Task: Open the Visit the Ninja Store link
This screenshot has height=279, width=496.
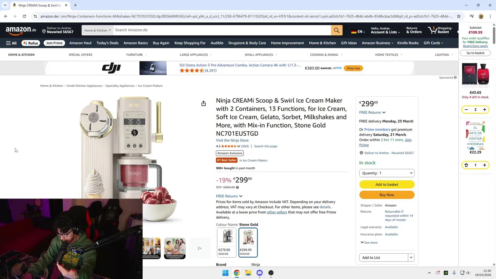Action: coord(232,140)
